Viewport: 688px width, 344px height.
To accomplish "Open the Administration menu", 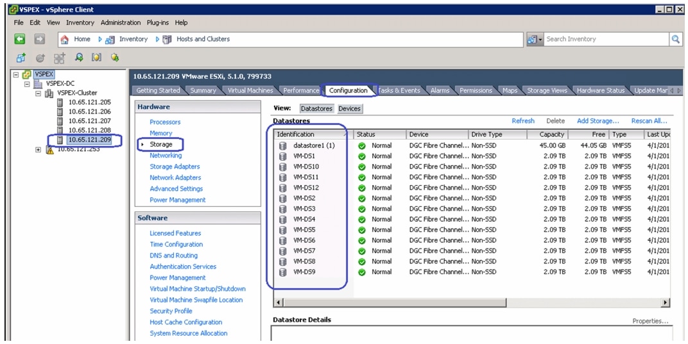I will pyautogui.click(x=120, y=22).
